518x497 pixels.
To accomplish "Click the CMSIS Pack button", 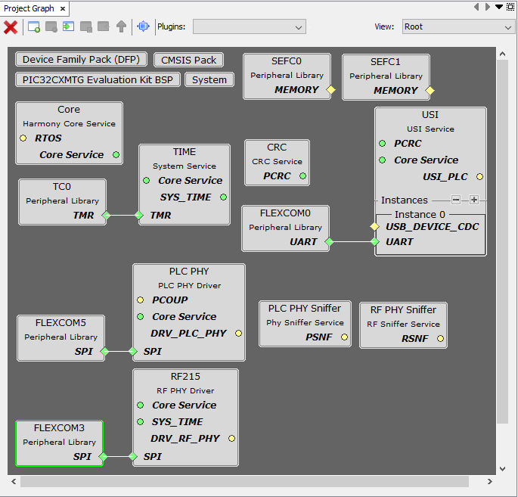I will (189, 61).
